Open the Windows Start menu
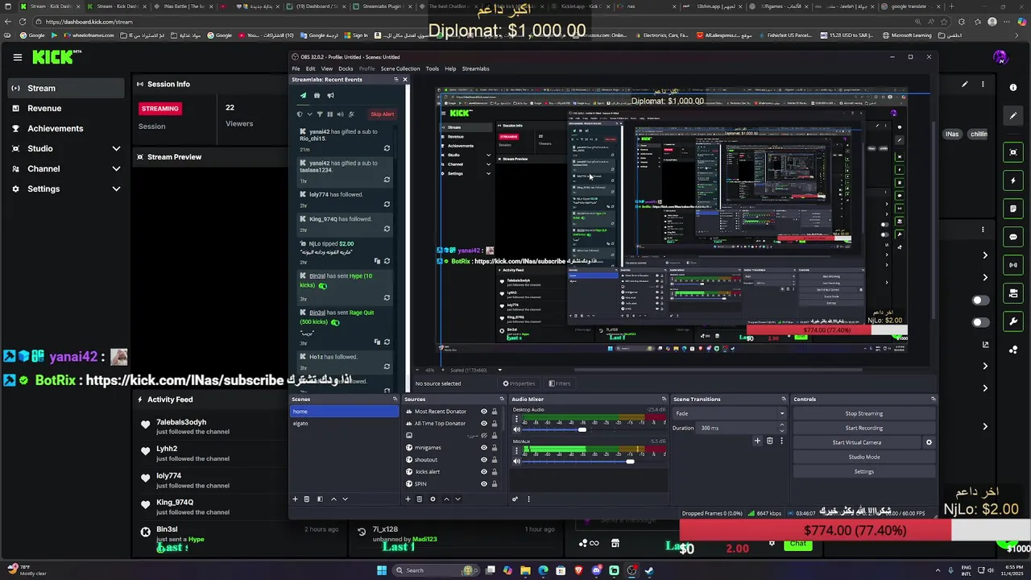 382,570
